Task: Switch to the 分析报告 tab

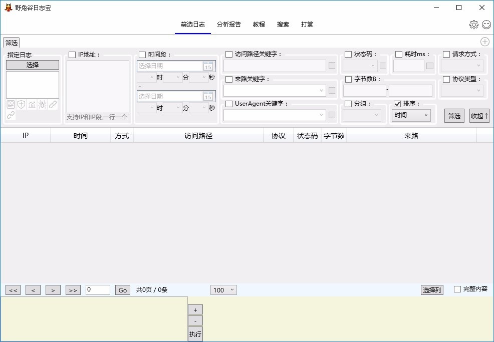Action: click(228, 24)
